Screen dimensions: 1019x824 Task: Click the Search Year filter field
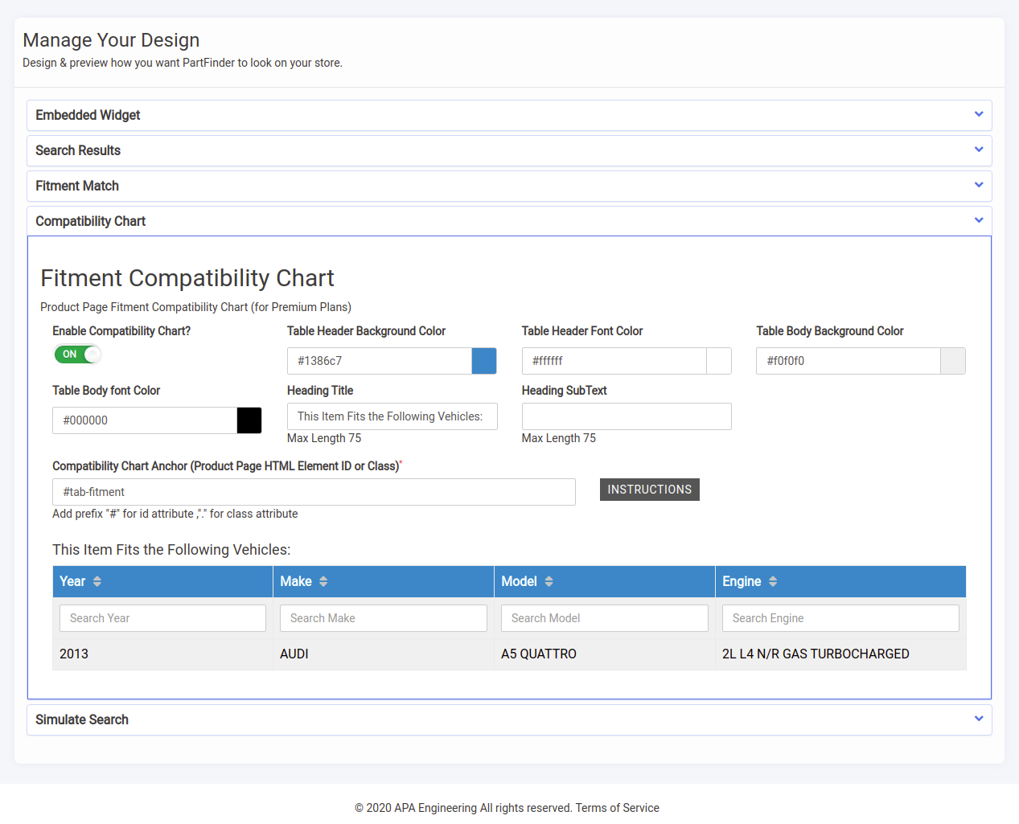(162, 618)
